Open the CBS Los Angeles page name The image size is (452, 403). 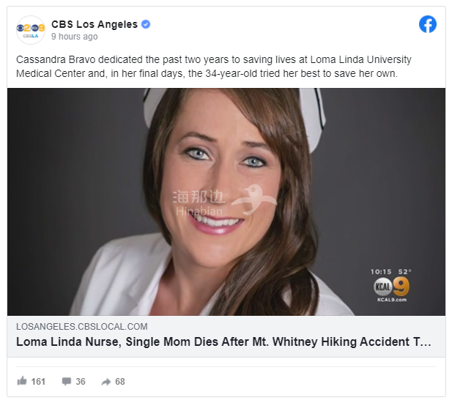click(x=95, y=24)
